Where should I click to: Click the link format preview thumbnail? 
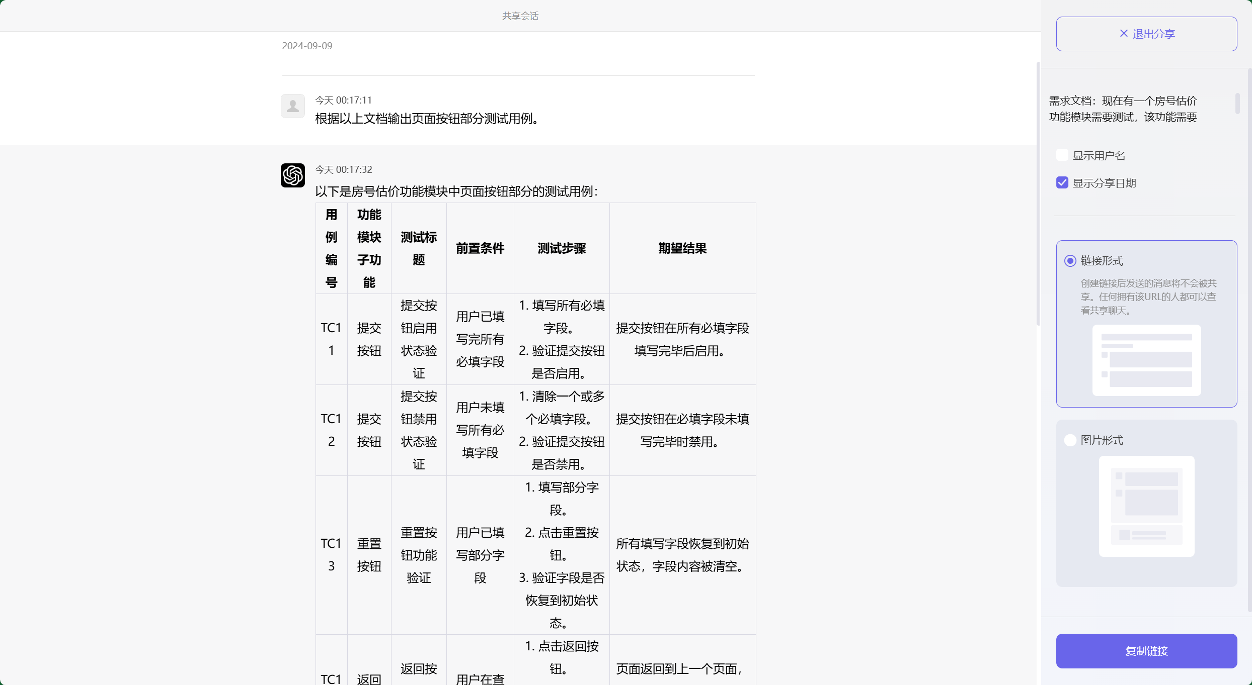click(x=1146, y=360)
